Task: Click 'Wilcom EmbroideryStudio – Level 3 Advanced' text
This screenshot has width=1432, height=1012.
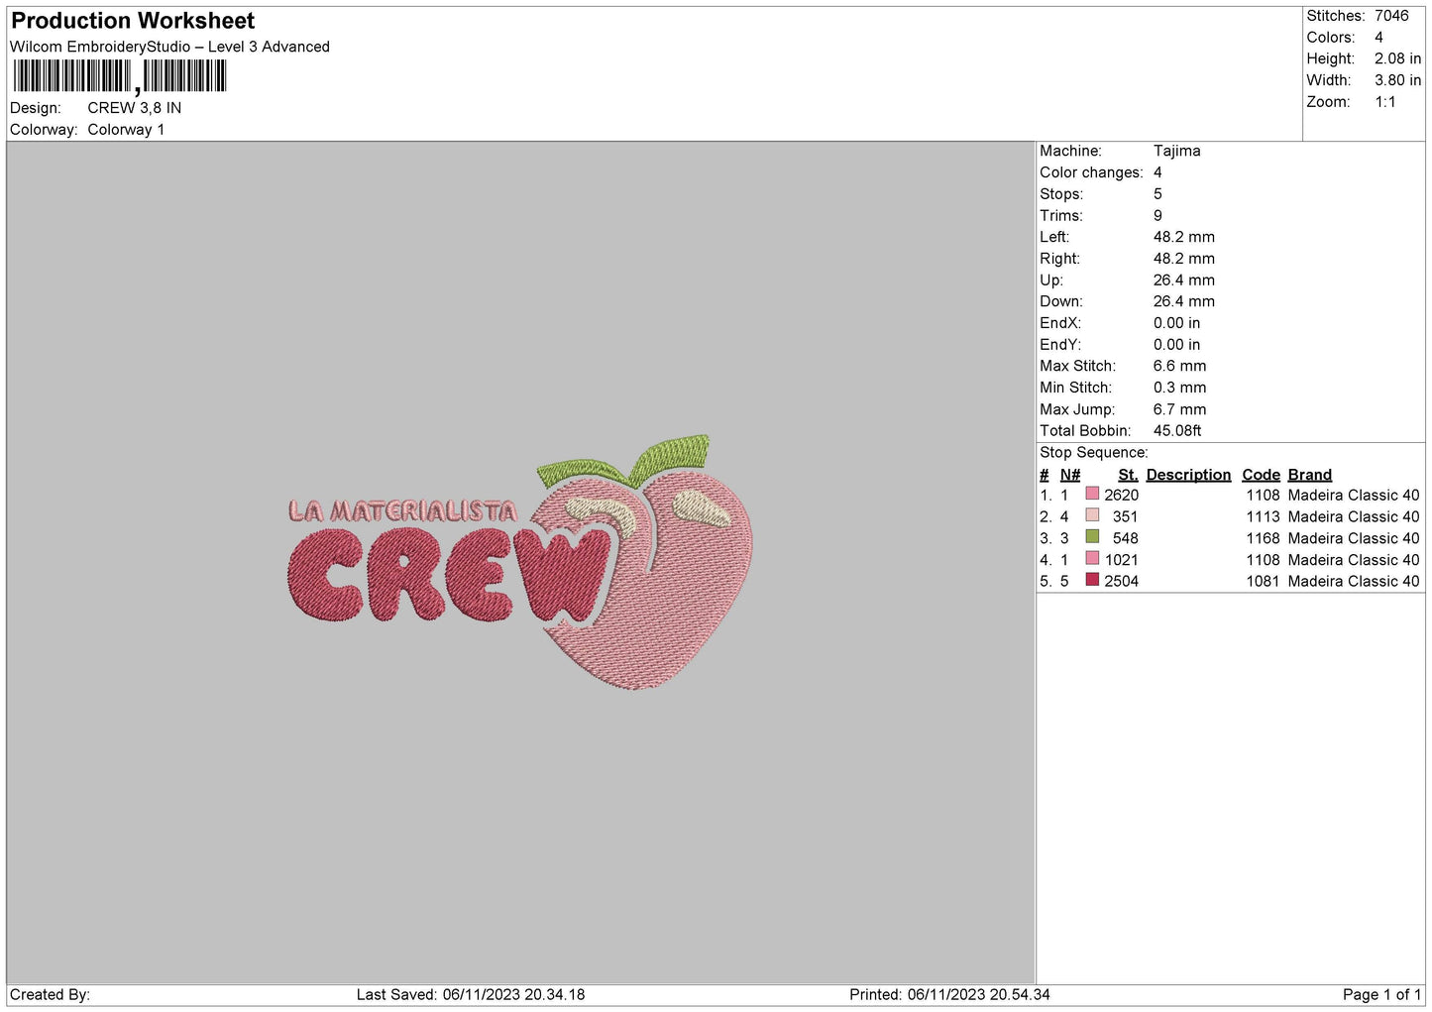Action: point(169,47)
